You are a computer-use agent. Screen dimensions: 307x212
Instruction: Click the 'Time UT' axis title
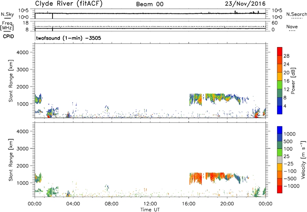150,210
